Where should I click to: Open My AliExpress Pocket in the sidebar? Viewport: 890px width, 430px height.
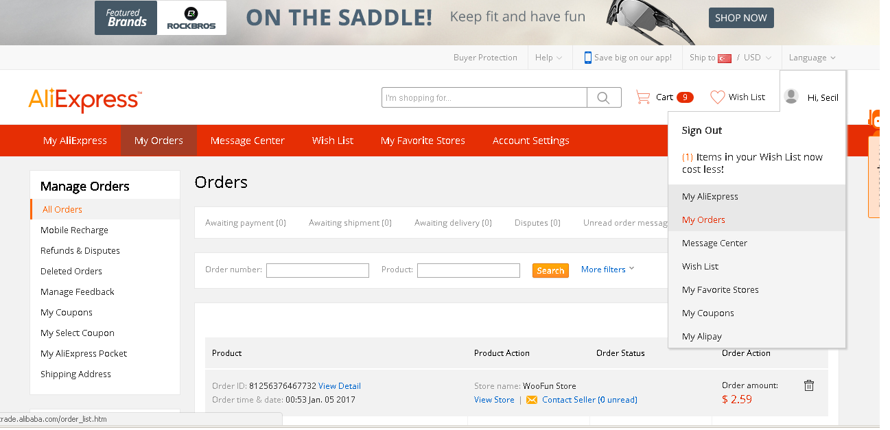84,353
